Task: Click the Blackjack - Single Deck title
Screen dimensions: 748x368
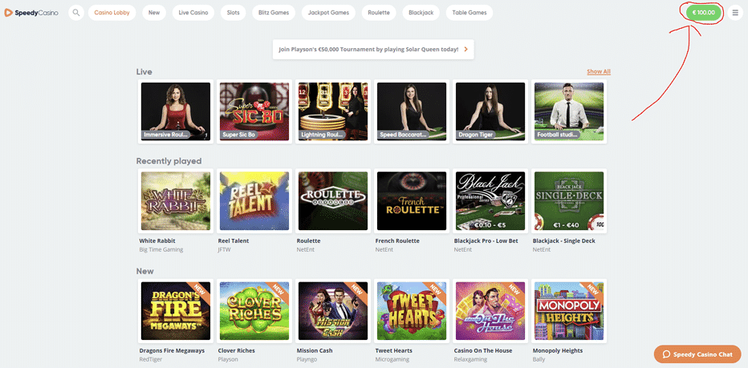Action: pos(564,241)
